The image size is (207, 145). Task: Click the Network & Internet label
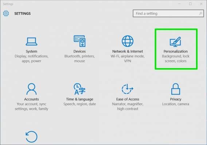click(x=128, y=51)
